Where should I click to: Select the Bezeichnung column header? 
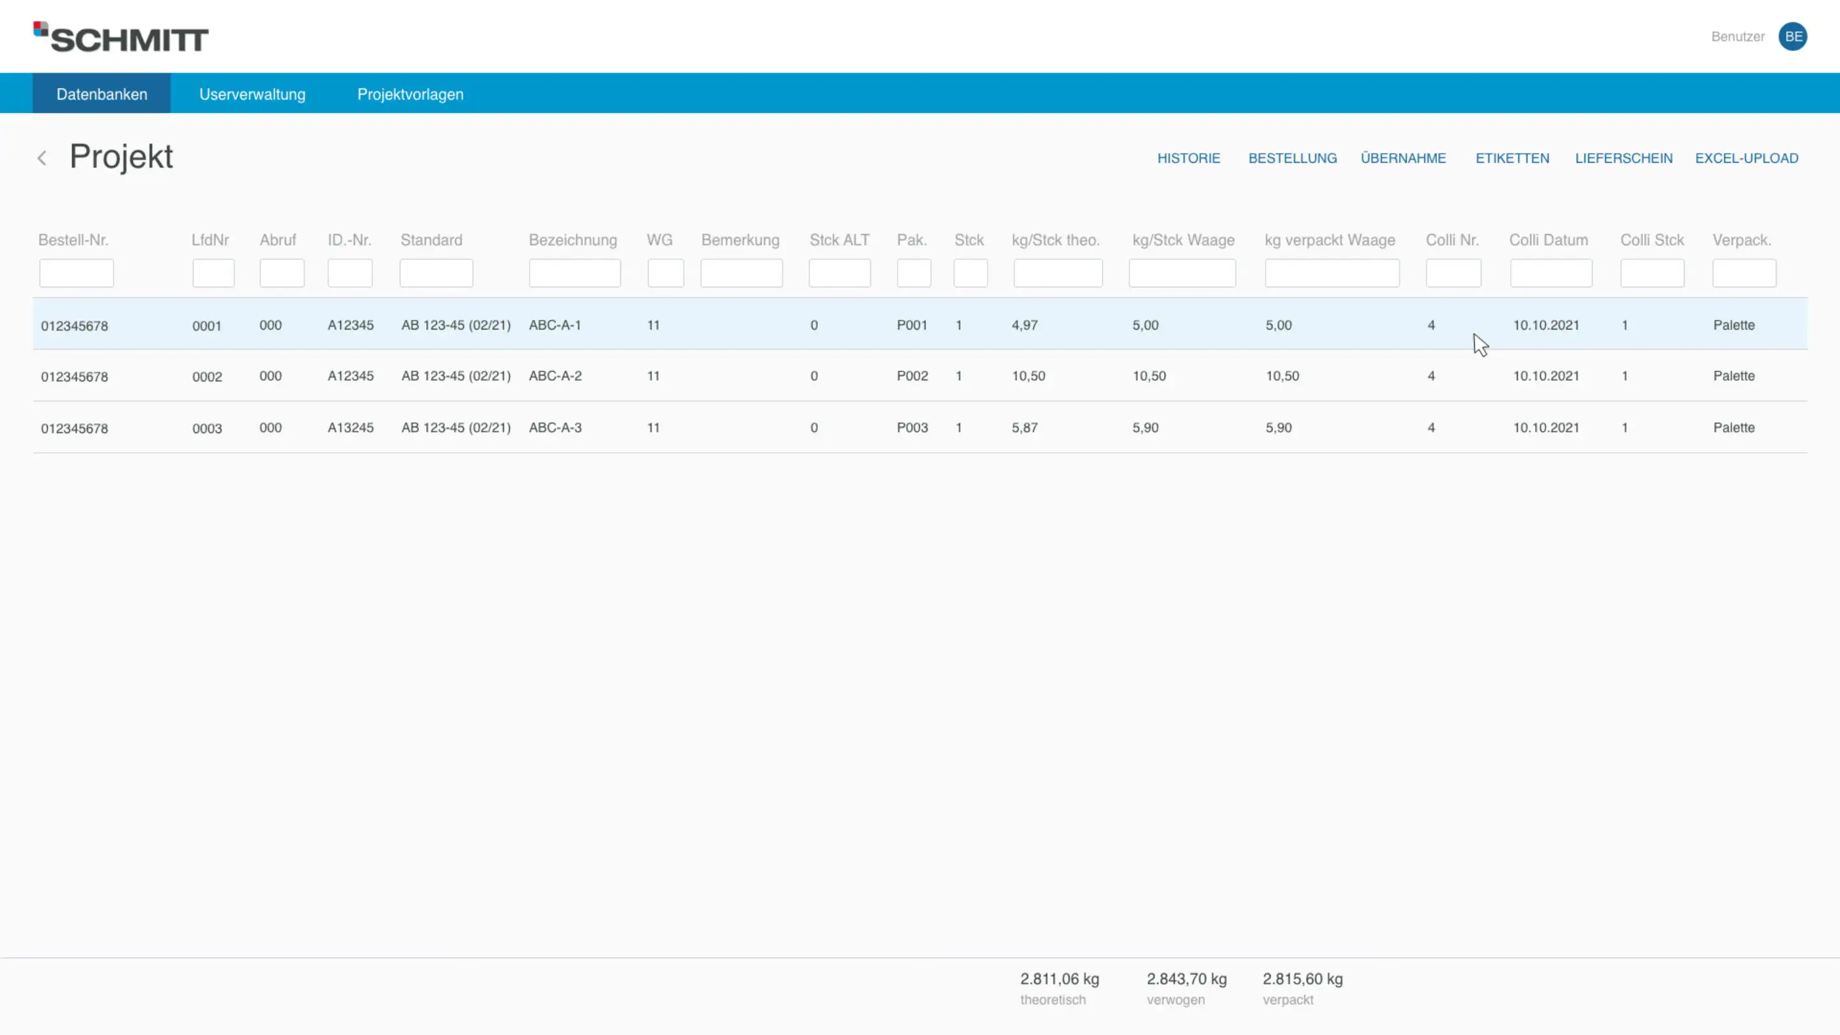point(573,240)
